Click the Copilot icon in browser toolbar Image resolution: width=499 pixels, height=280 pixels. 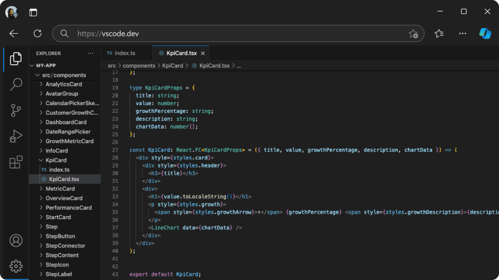tap(485, 34)
